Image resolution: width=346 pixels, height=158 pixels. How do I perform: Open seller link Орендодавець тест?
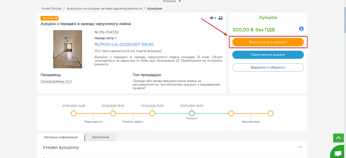tap(56, 81)
